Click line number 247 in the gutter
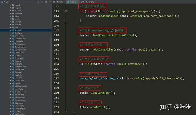Image resolution: width=196 pixels, height=115 pixels. click(x=57, y=30)
